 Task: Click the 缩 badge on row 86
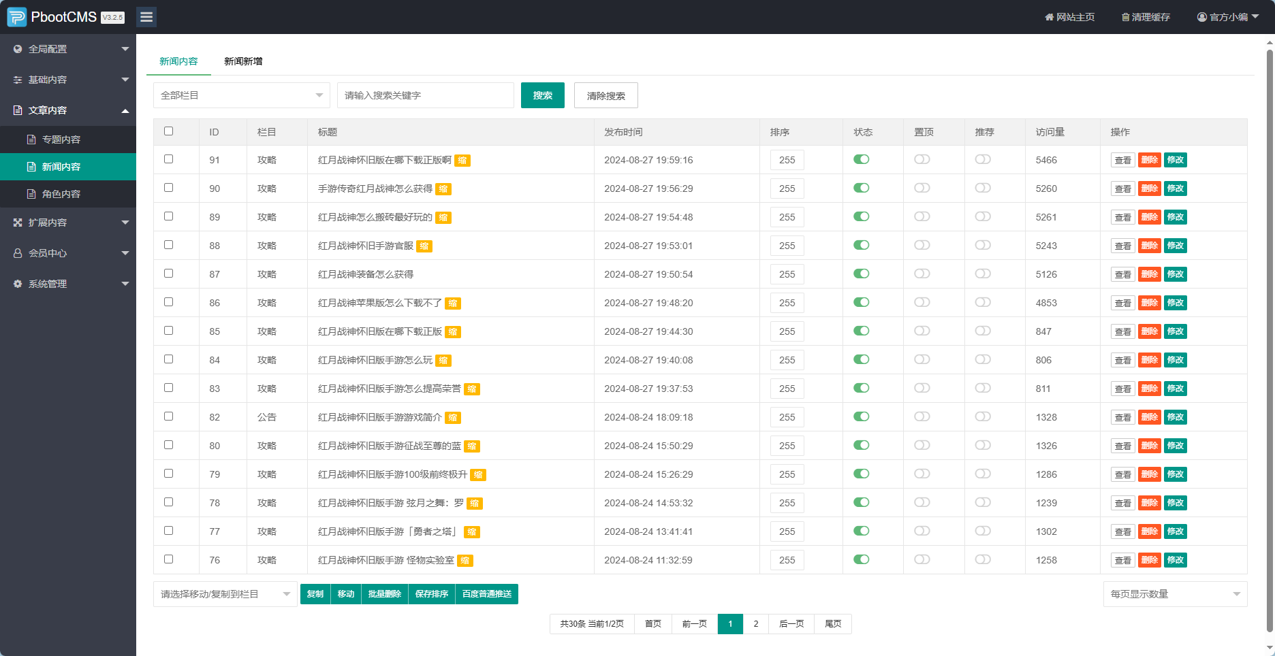click(453, 304)
